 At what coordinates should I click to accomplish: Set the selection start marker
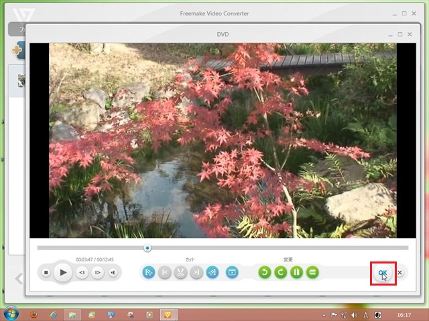tap(164, 272)
